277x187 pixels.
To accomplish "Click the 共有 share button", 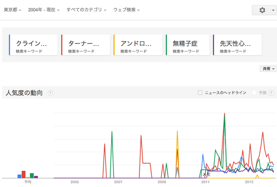I will coord(268,69).
